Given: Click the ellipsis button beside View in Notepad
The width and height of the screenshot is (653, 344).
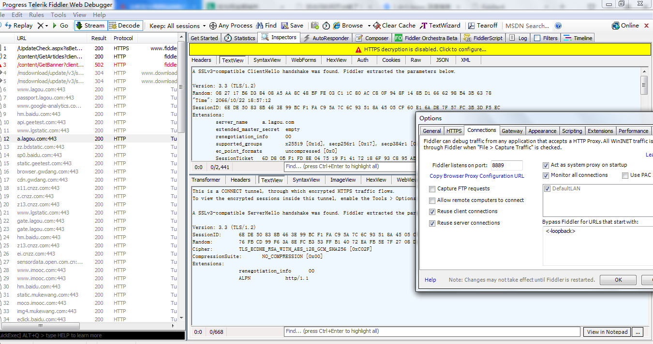Looking at the screenshot, I should [x=638, y=332].
